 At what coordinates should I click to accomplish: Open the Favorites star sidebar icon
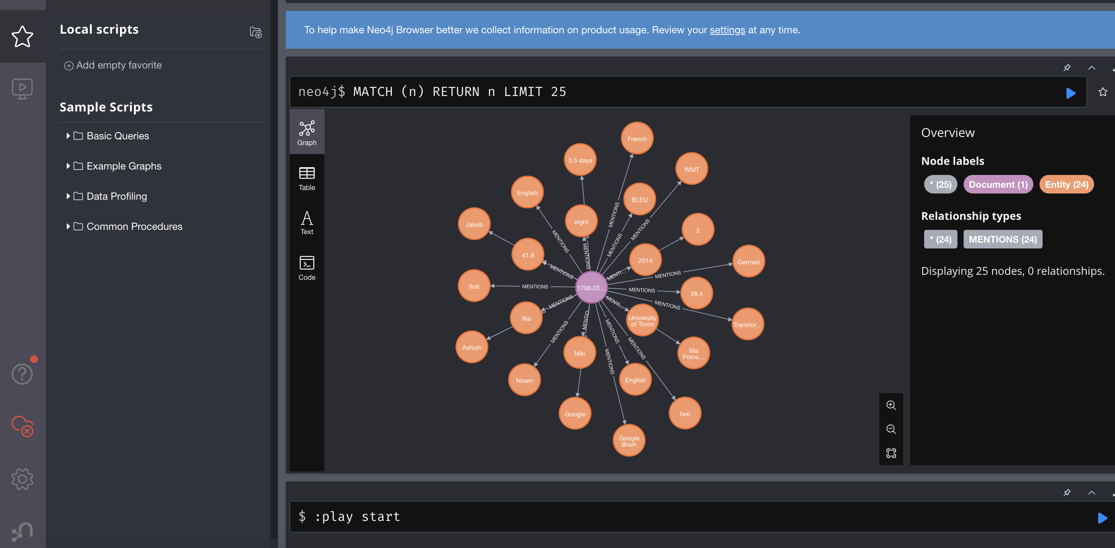(22, 36)
